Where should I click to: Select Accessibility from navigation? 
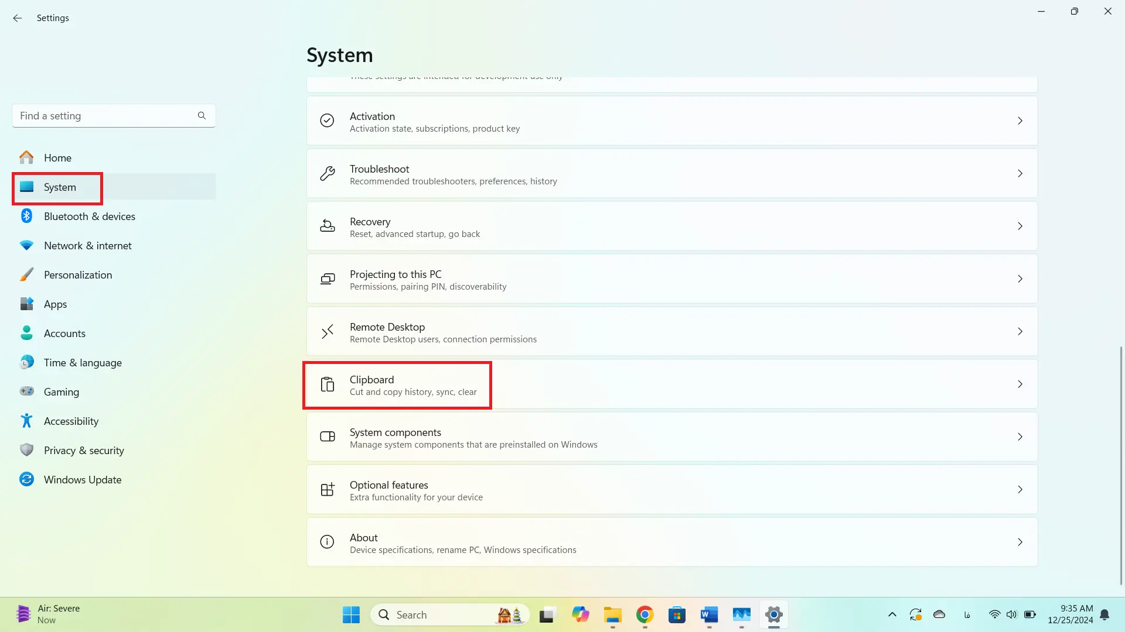click(x=71, y=421)
